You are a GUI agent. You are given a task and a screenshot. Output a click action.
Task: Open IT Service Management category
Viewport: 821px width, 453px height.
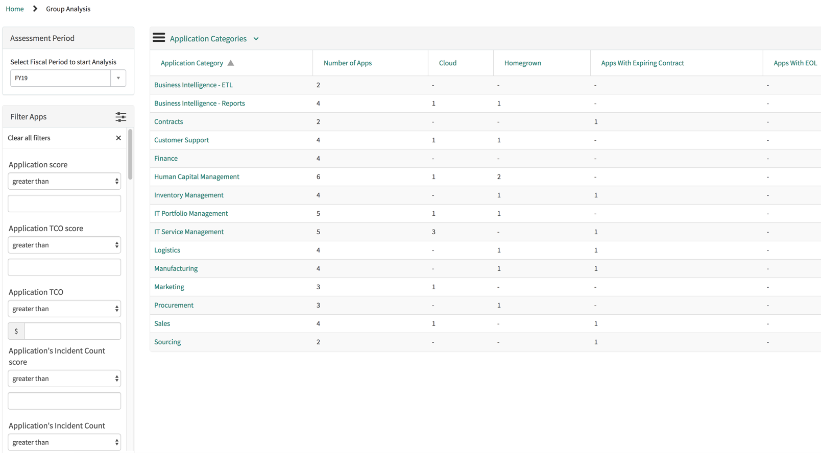[189, 232]
